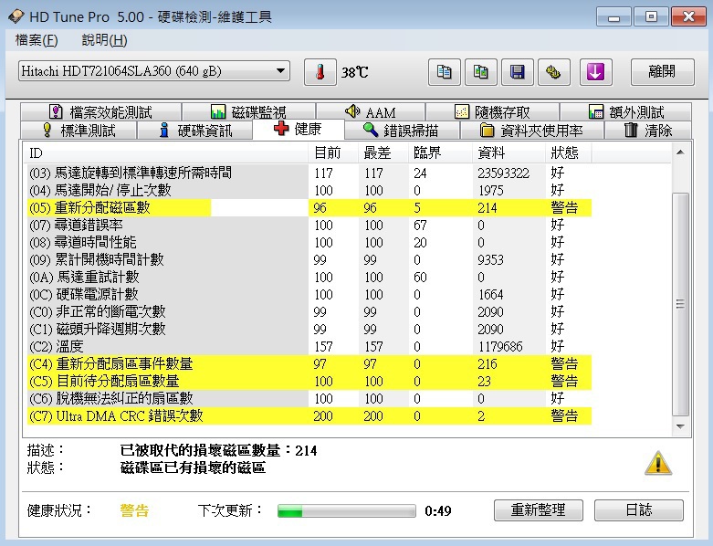Screen dimensions: 713x546
Task: Select row (0A) 馬達重試計數
Action: point(309,277)
